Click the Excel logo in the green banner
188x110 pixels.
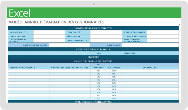pyautogui.click(x=19, y=13)
